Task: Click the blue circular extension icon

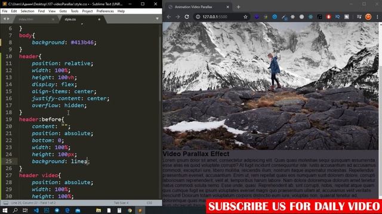Action: [x=275, y=17]
